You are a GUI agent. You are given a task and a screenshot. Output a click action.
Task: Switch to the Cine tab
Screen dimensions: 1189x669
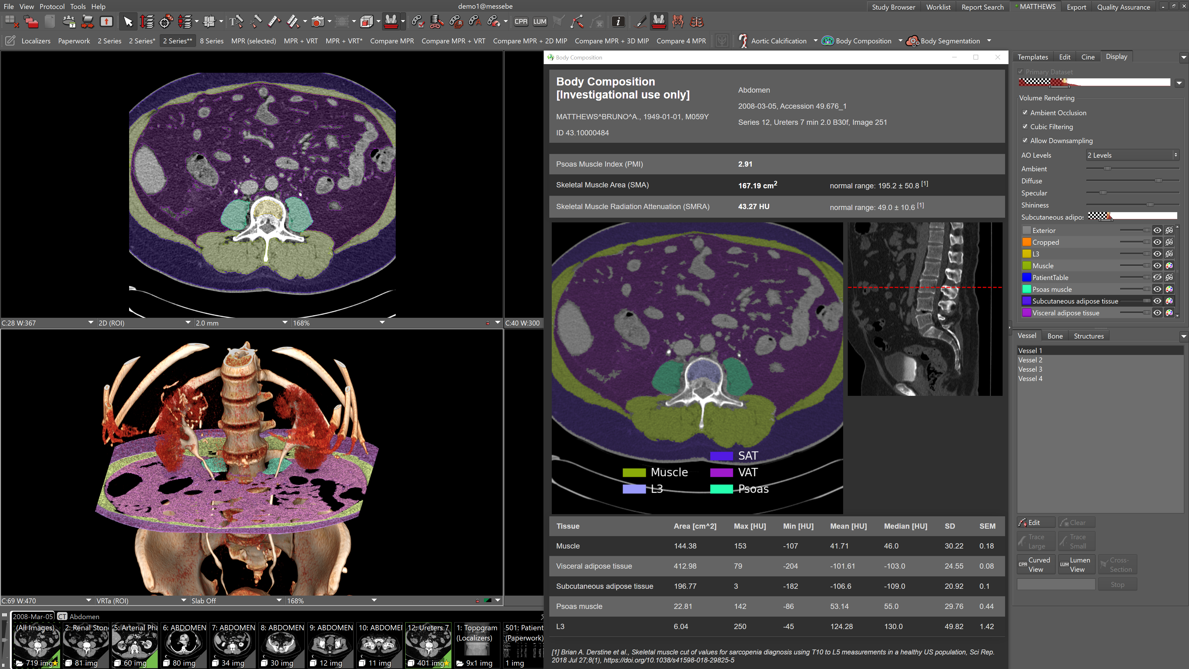click(1088, 57)
